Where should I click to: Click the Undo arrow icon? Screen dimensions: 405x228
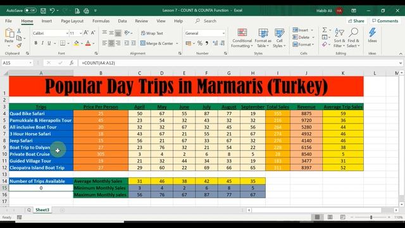pyautogui.click(x=52, y=11)
